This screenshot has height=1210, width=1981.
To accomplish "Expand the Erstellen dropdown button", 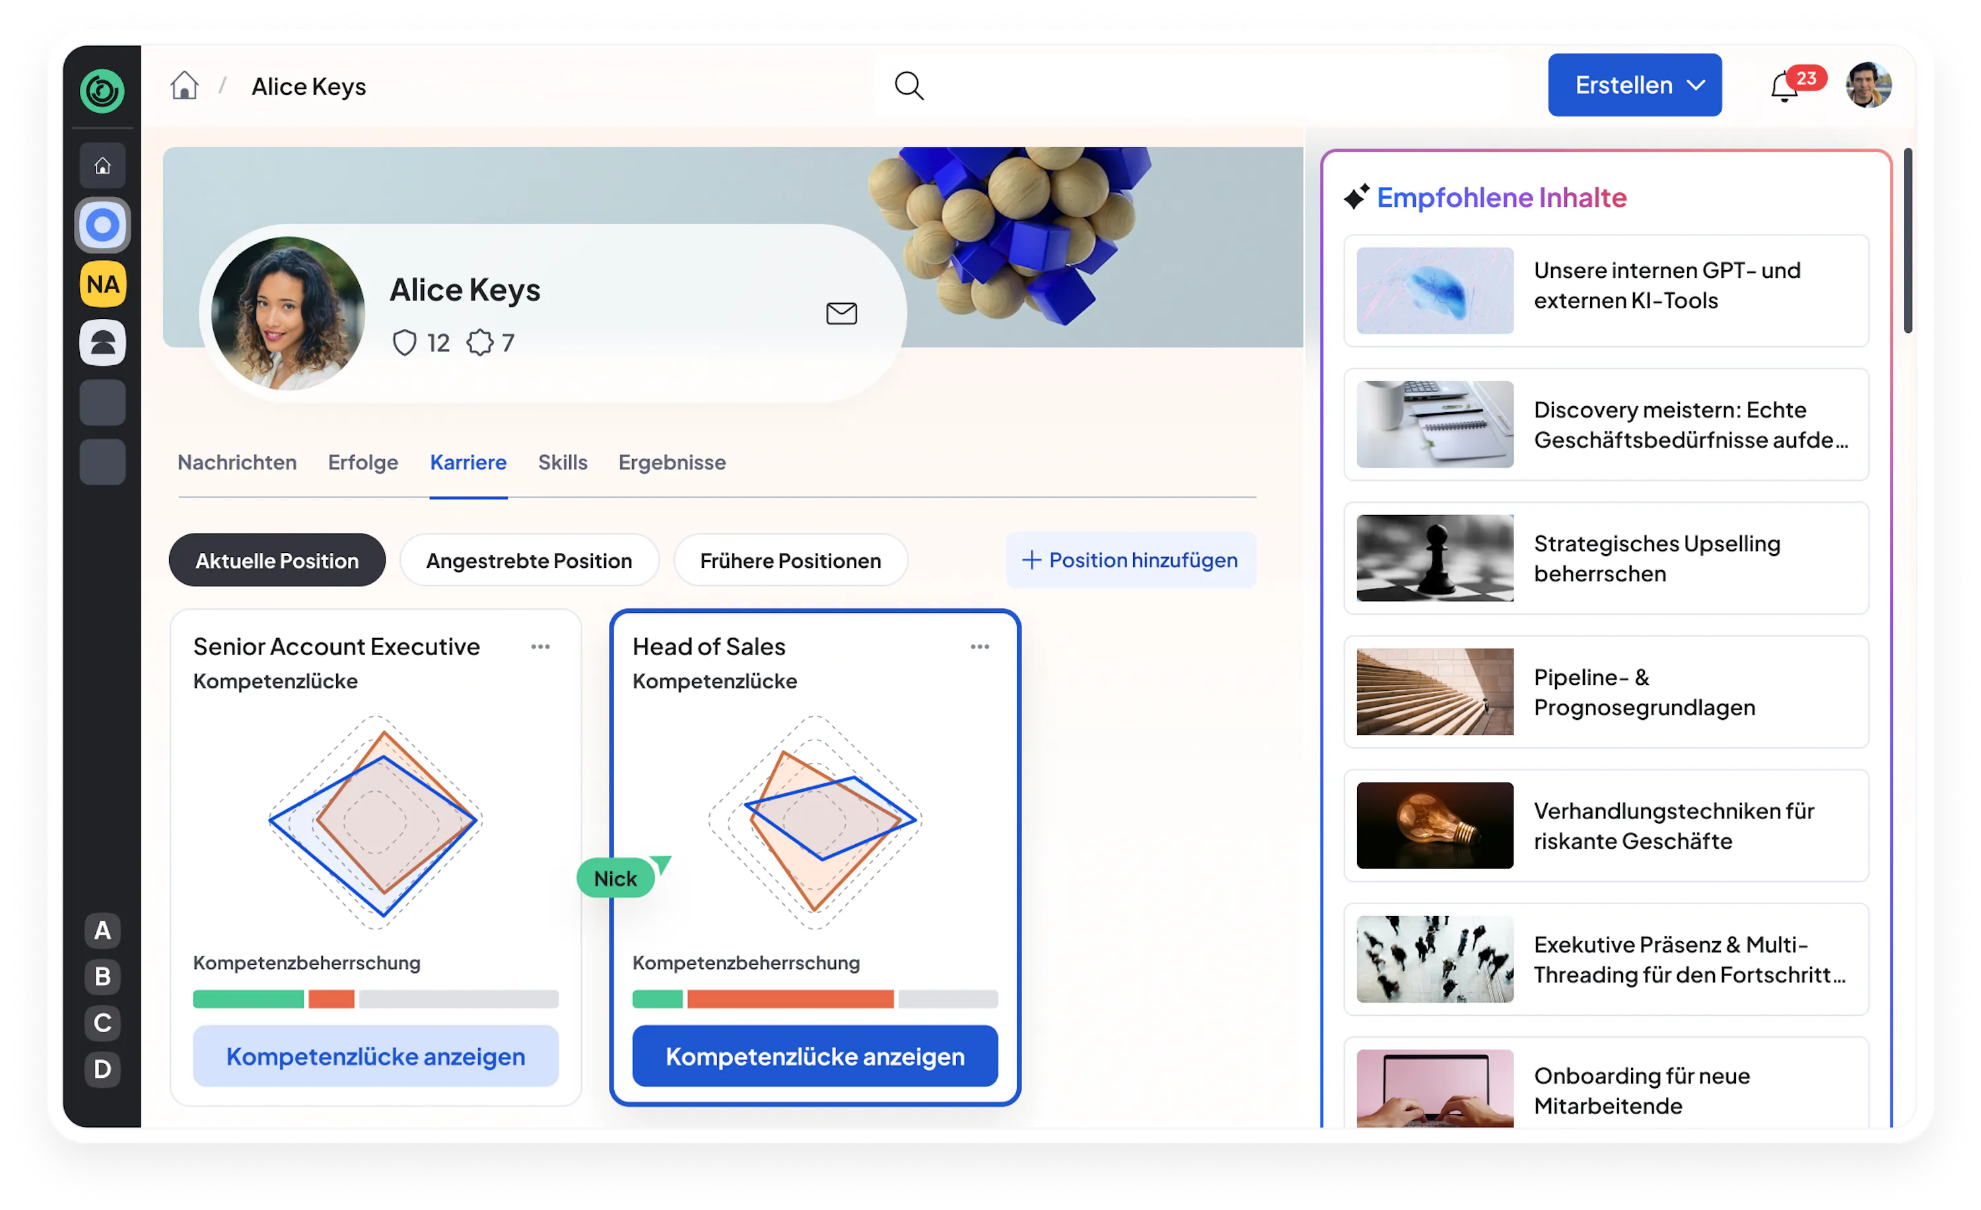I will [1634, 85].
